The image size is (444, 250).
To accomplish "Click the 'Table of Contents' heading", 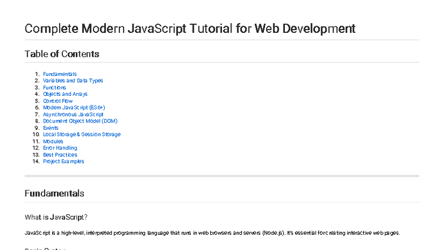I will [62, 54].
